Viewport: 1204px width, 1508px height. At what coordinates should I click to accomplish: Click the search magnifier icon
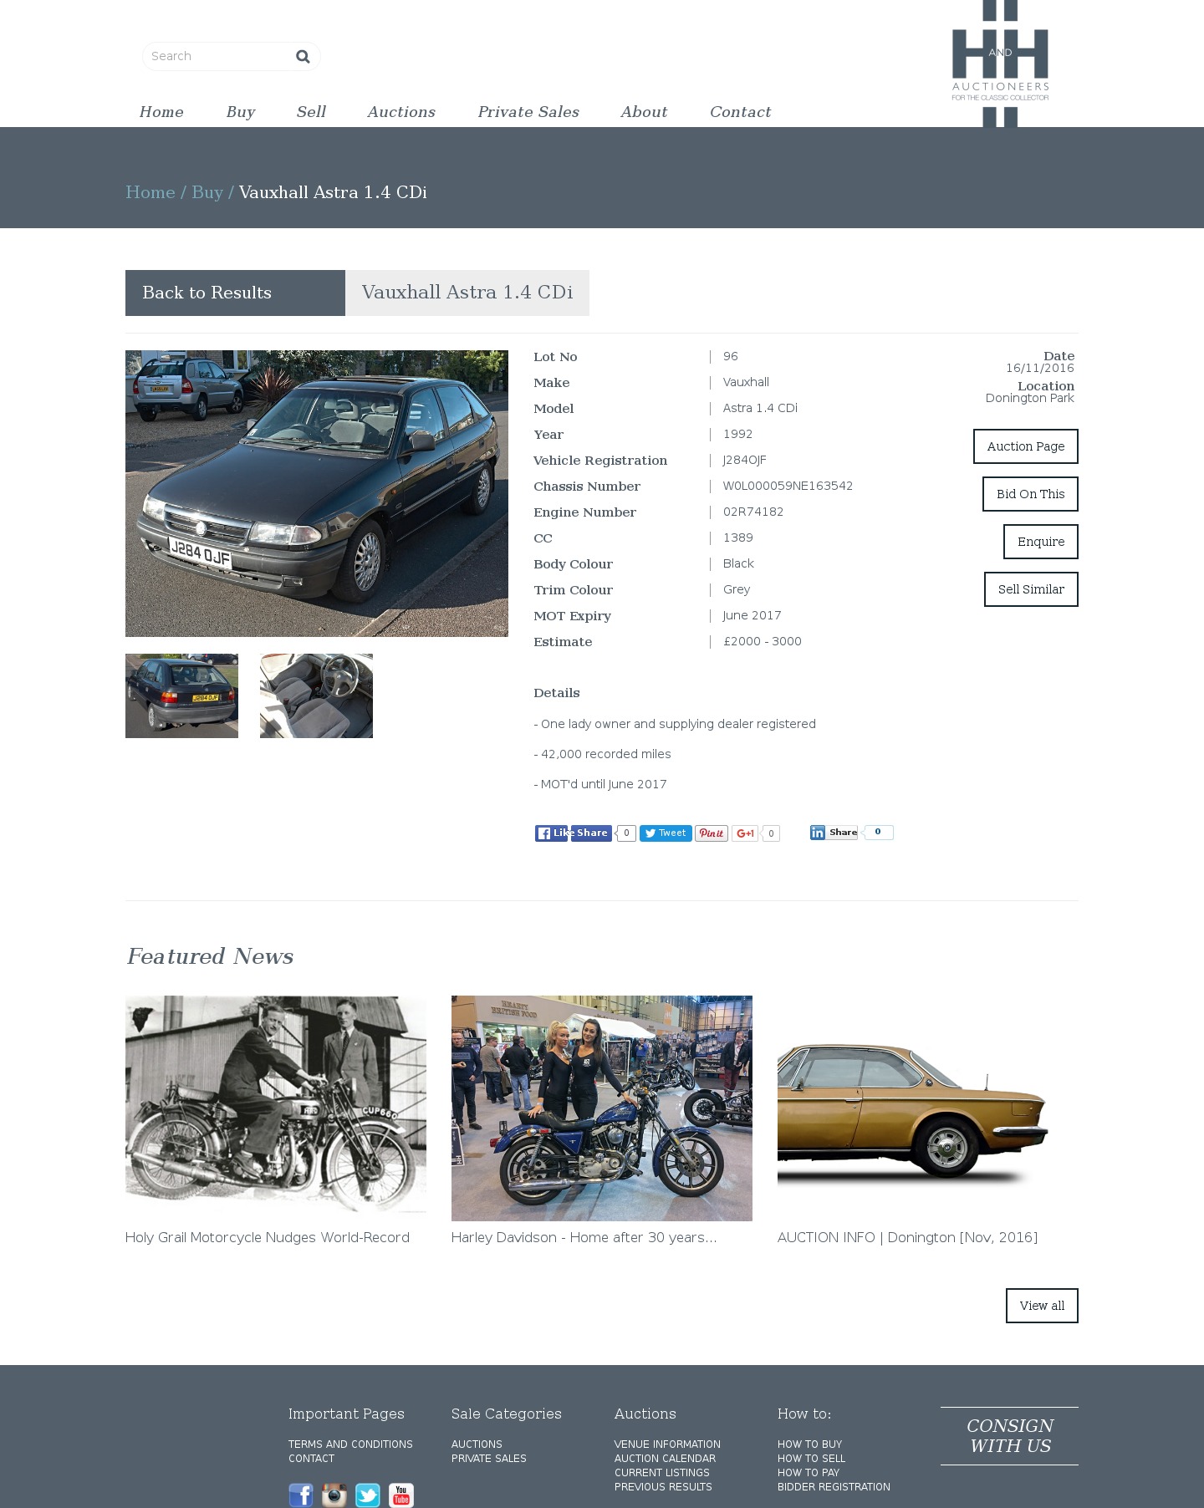pos(303,56)
